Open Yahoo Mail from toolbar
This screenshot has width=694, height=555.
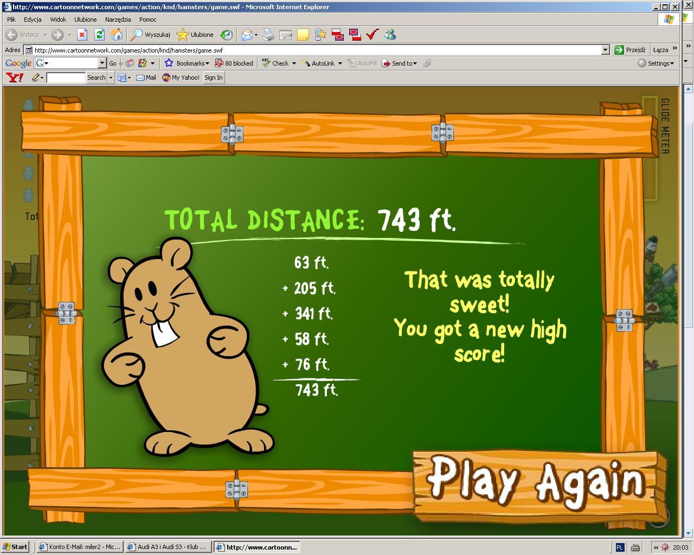click(146, 78)
